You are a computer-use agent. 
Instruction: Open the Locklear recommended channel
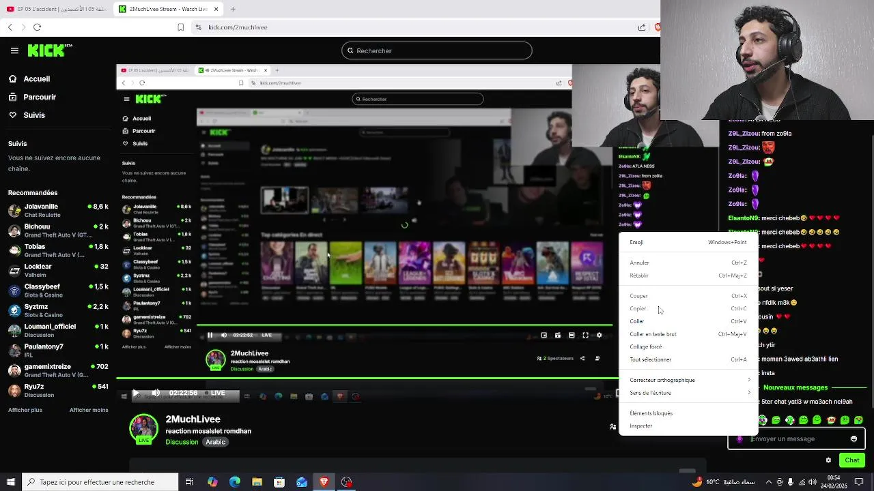click(59, 270)
